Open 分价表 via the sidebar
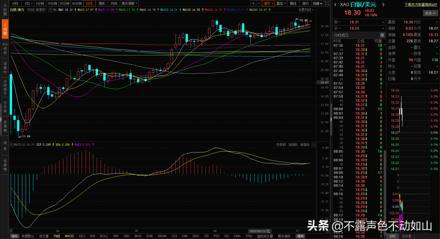 point(5,108)
